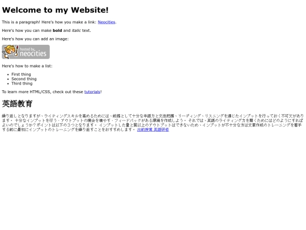
Task: Click the 英語教育 heading
Action: click(17, 104)
